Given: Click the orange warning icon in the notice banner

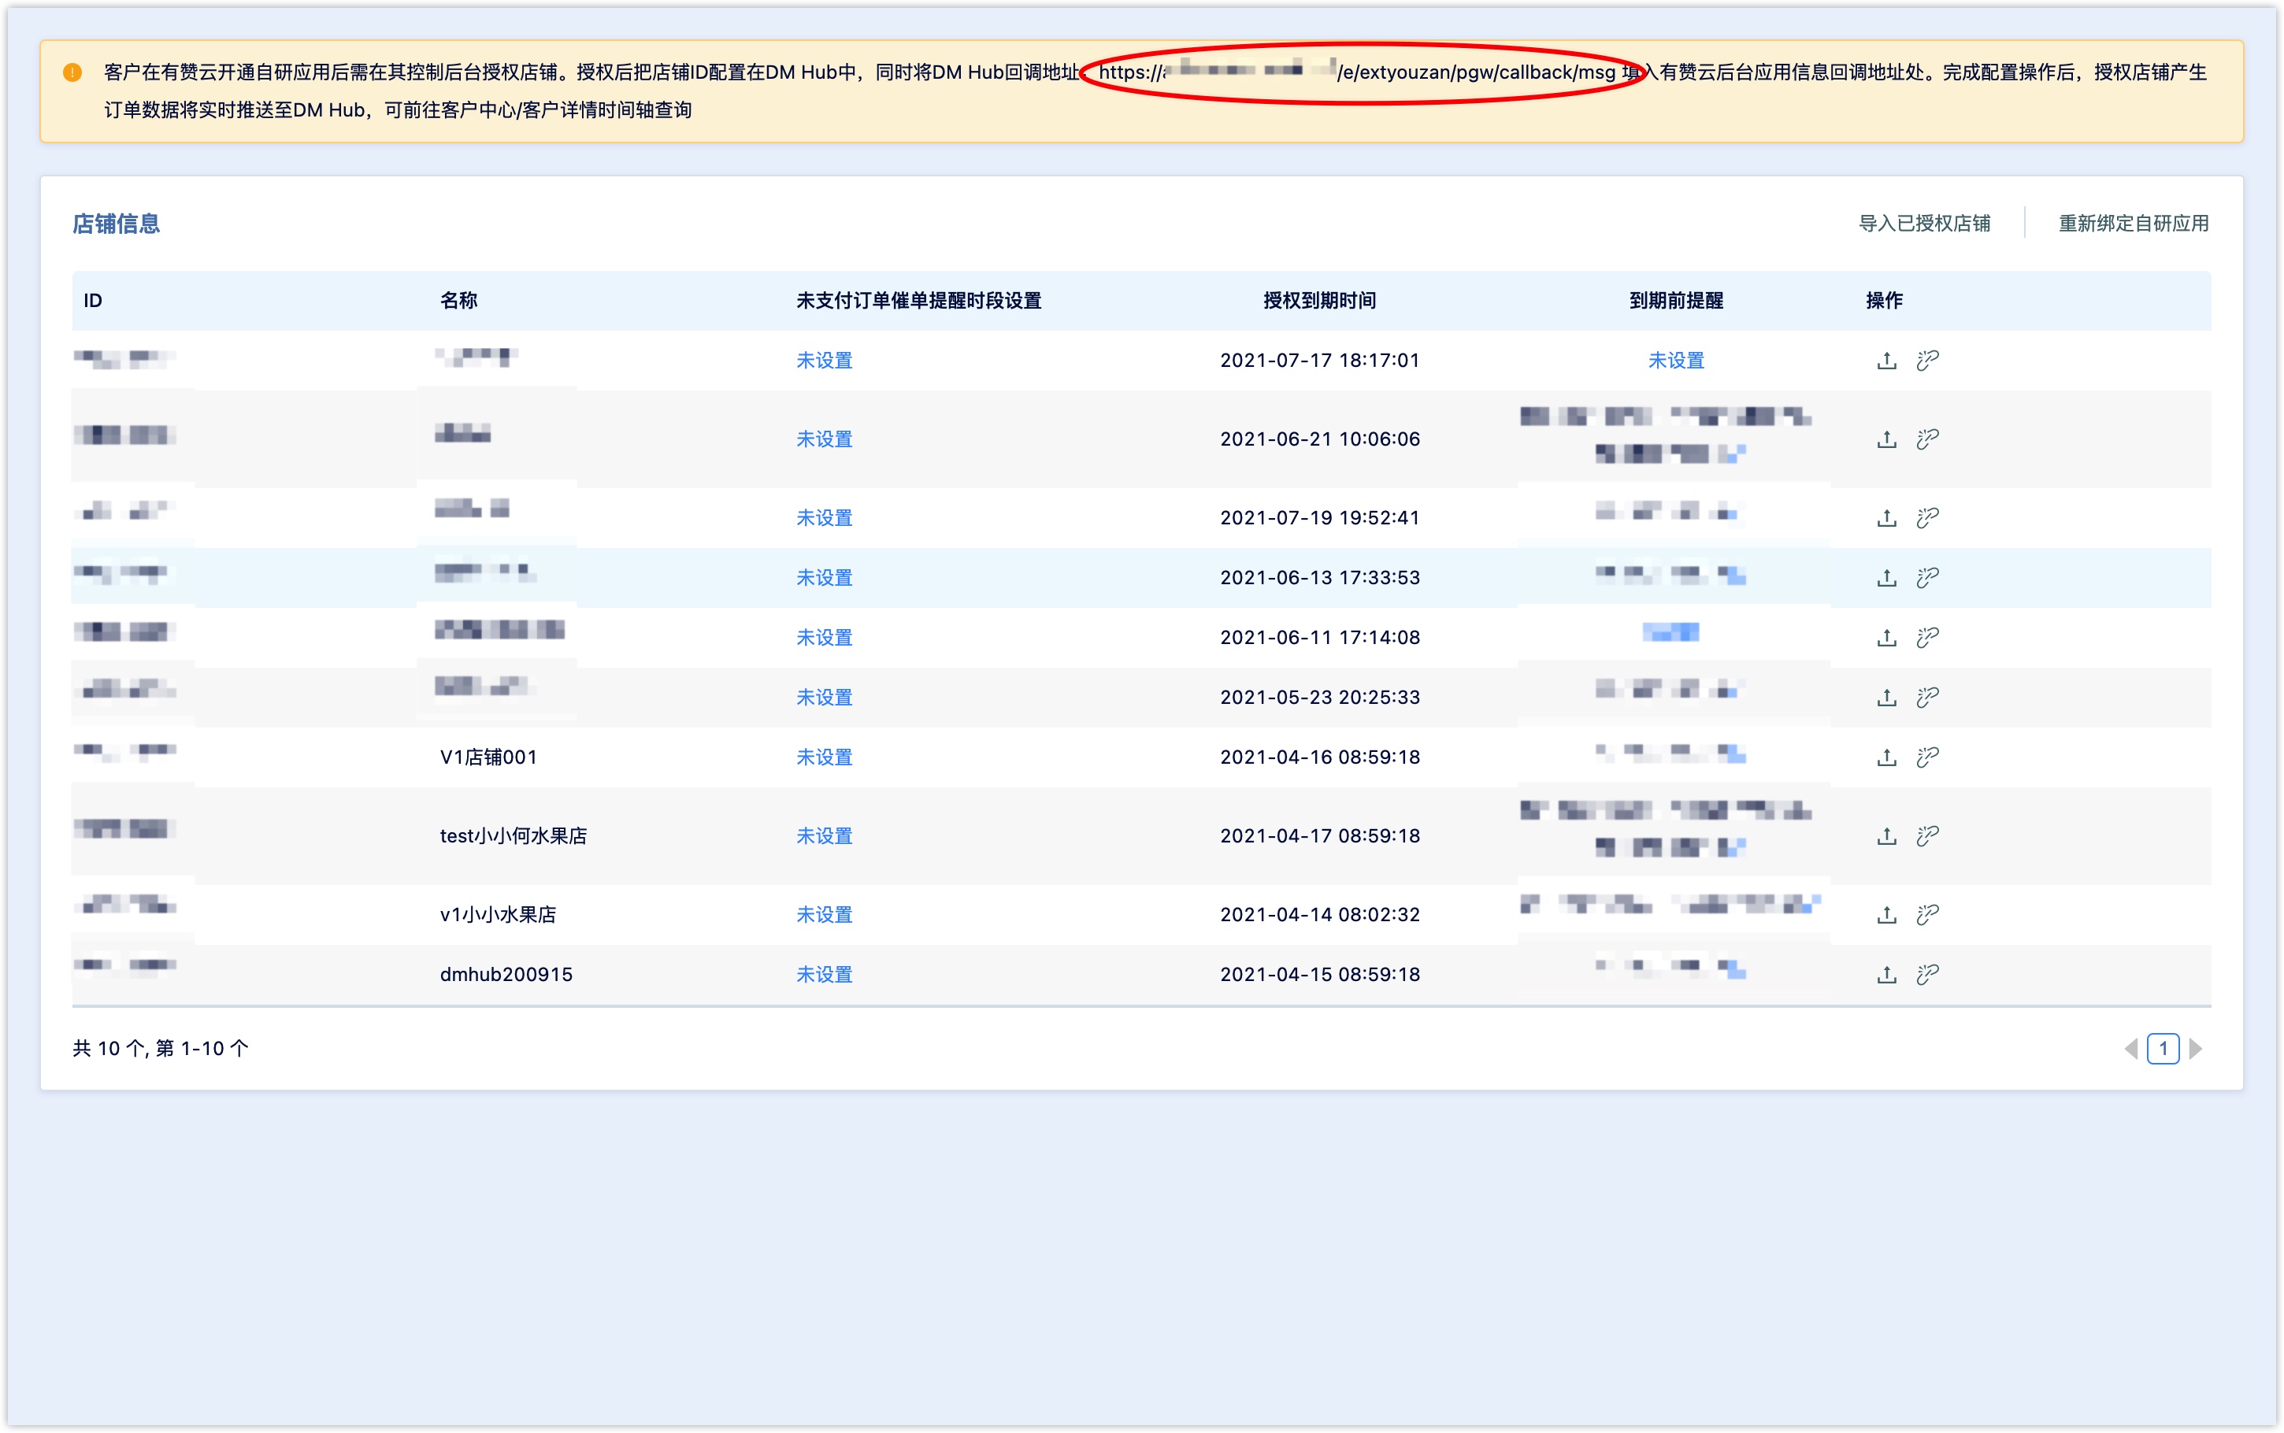Looking at the screenshot, I should point(72,72).
